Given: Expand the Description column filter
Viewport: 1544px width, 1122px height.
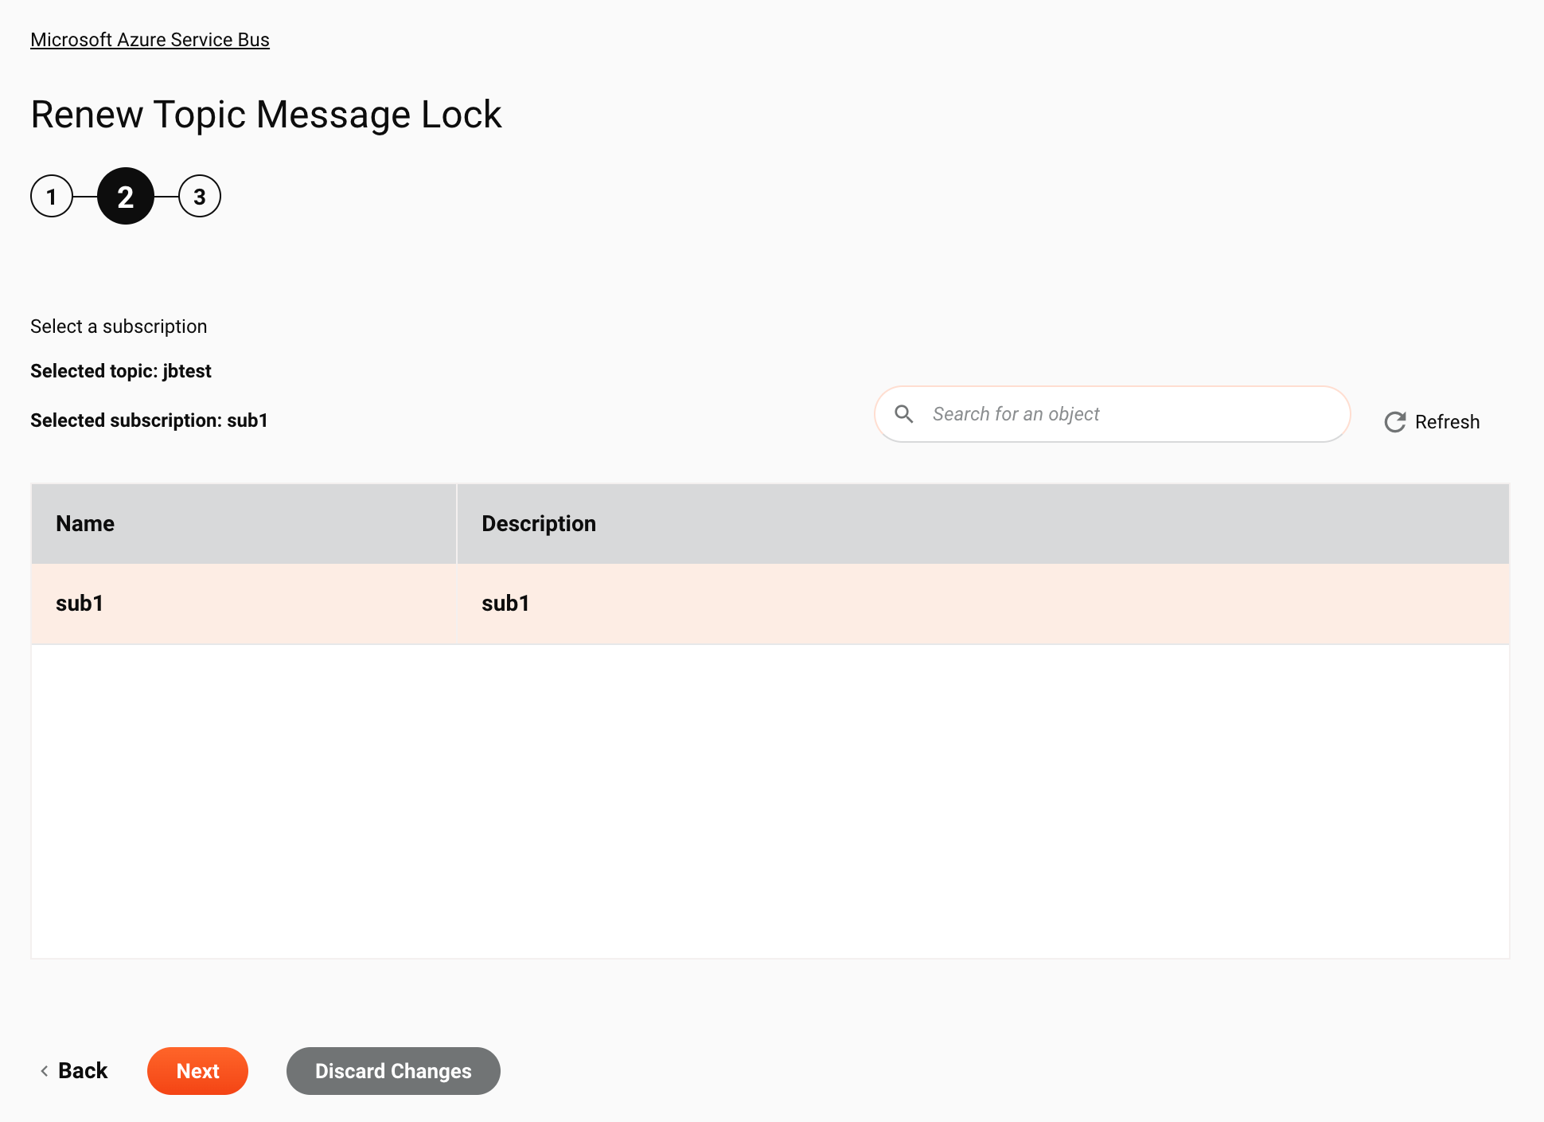Looking at the screenshot, I should click(x=537, y=523).
